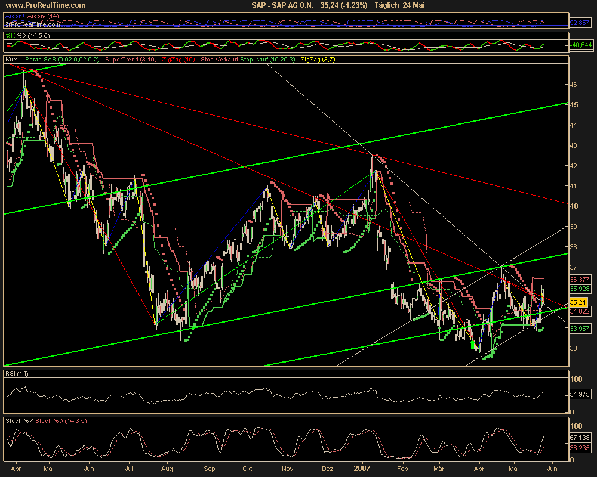Image resolution: width=597 pixels, height=477 pixels.
Task: Click the 54,975 RSI value tag
Action: (580, 394)
